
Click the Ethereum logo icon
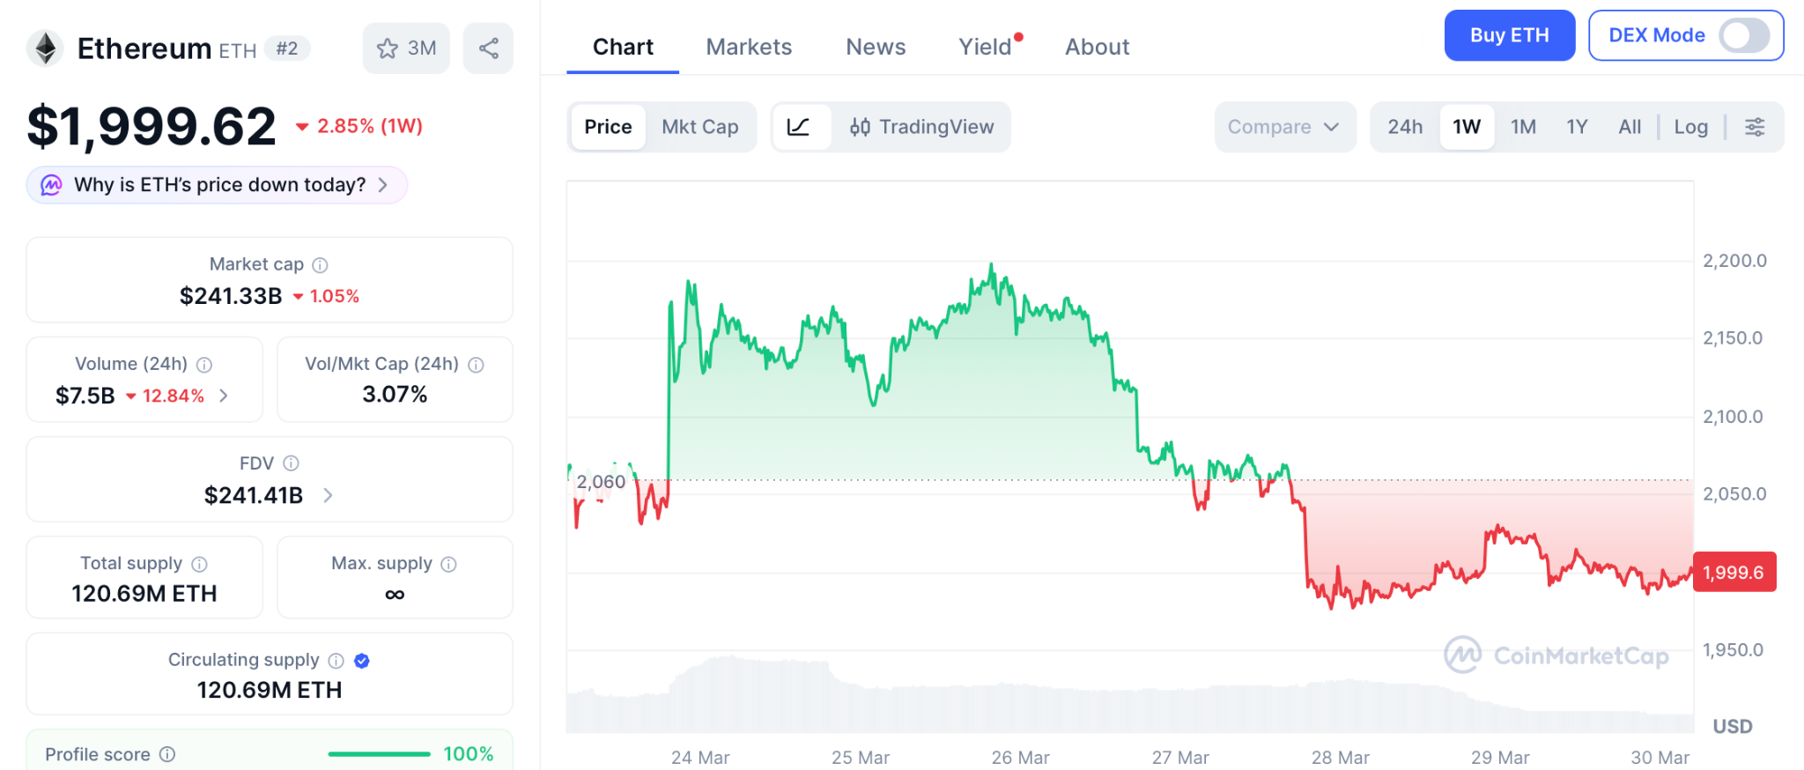tap(46, 48)
